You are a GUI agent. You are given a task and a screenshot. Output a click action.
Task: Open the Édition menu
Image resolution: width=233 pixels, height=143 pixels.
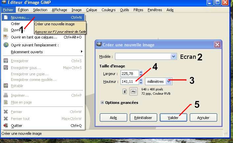(x=23, y=10)
